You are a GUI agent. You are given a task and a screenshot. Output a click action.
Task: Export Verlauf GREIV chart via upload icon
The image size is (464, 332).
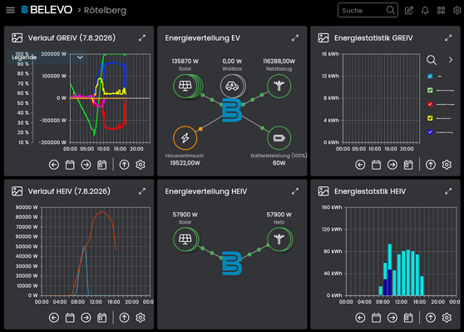124,165
